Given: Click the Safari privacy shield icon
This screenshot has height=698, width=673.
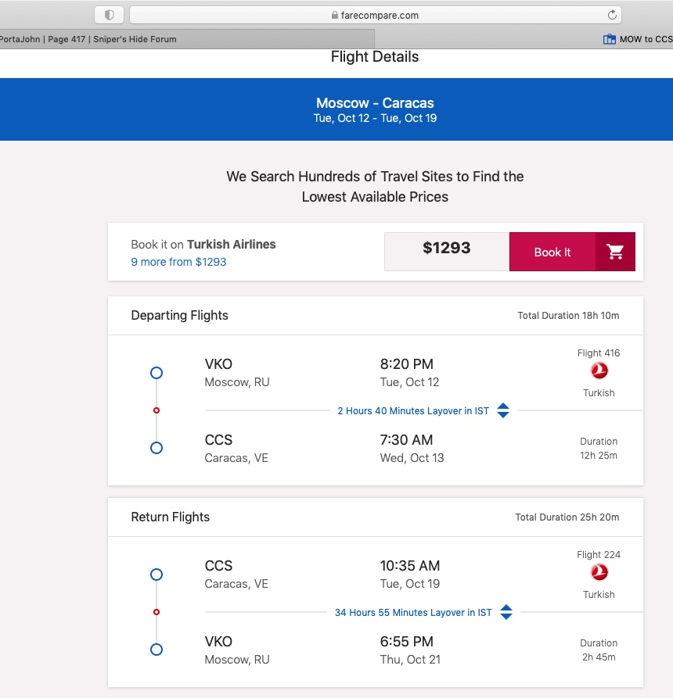Looking at the screenshot, I should click(x=110, y=15).
